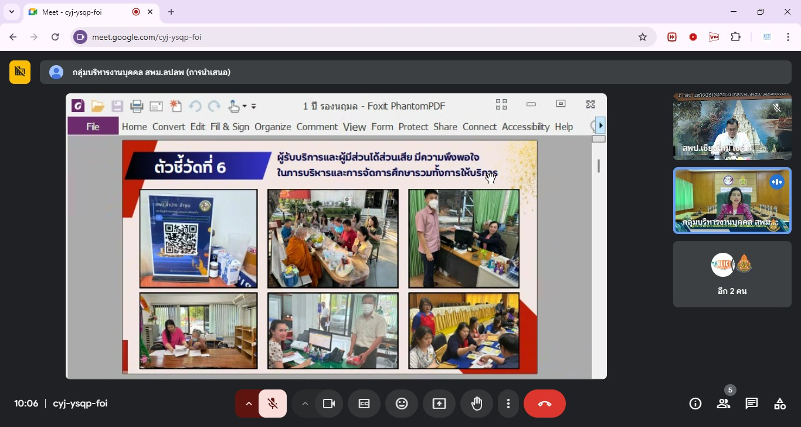
Task: Select the speaking presenter's video tile
Action: 732,201
